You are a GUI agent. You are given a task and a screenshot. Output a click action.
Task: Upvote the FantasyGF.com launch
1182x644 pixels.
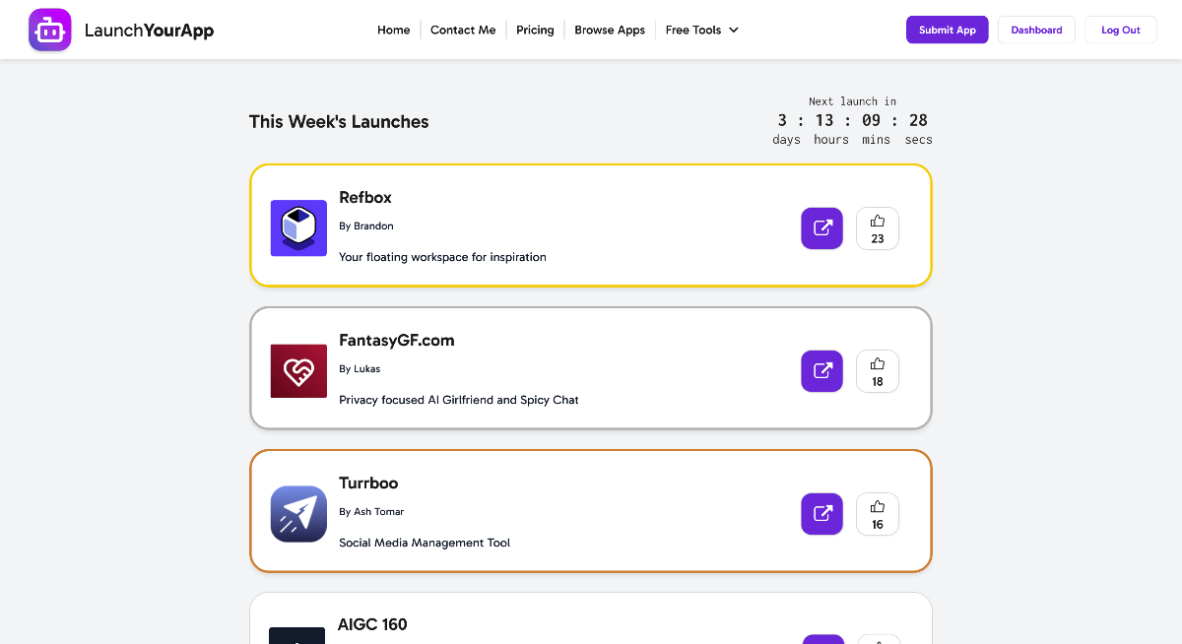coord(877,371)
